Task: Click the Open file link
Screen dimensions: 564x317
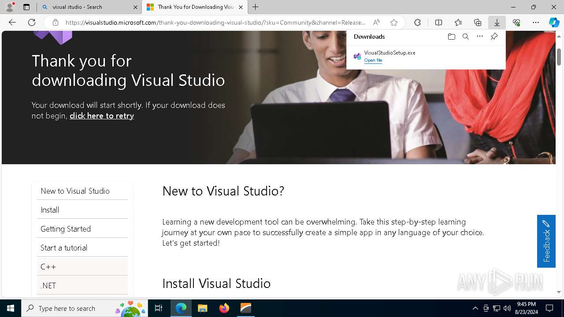Action: (373, 60)
